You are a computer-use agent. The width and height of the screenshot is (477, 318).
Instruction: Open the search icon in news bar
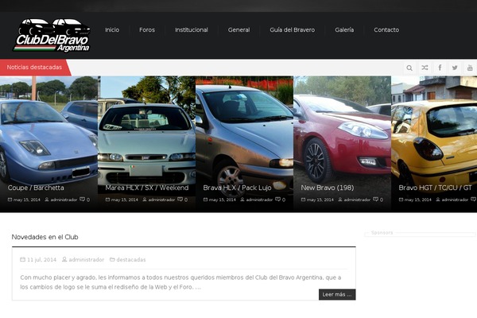(409, 68)
